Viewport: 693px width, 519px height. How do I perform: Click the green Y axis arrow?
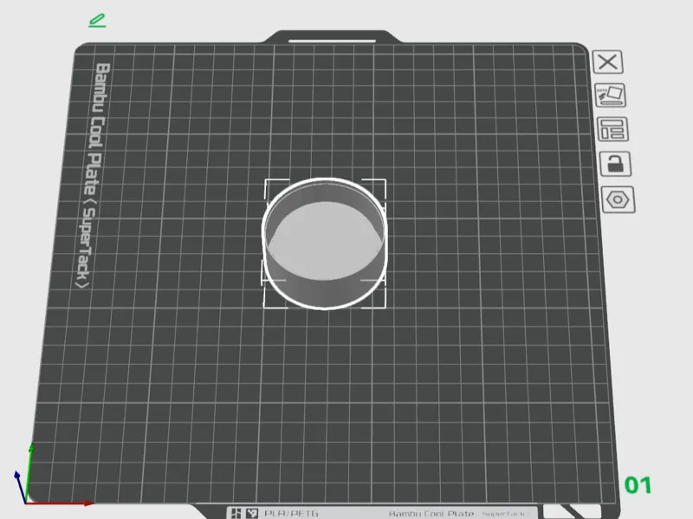29,473
